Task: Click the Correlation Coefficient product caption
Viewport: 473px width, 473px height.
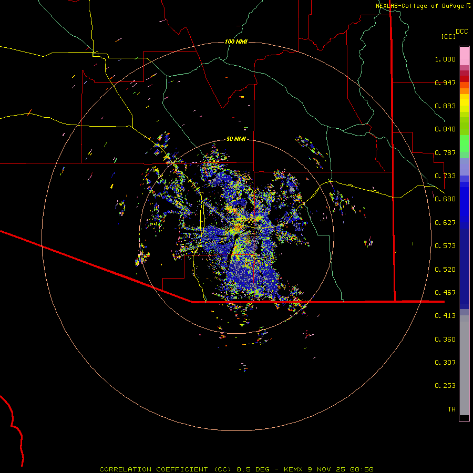Action: coord(236,469)
